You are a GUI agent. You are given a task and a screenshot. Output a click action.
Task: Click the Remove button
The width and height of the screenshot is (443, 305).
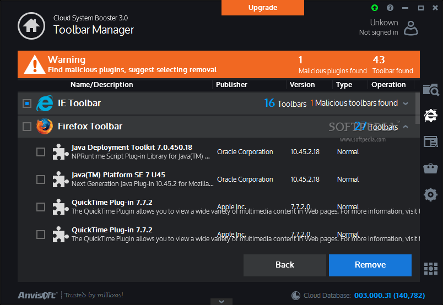[x=370, y=265]
